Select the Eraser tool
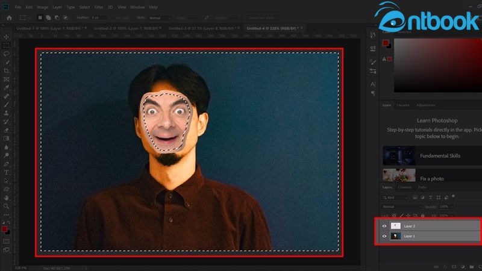The width and height of the screenshot is (482, 271). [6, 130]
